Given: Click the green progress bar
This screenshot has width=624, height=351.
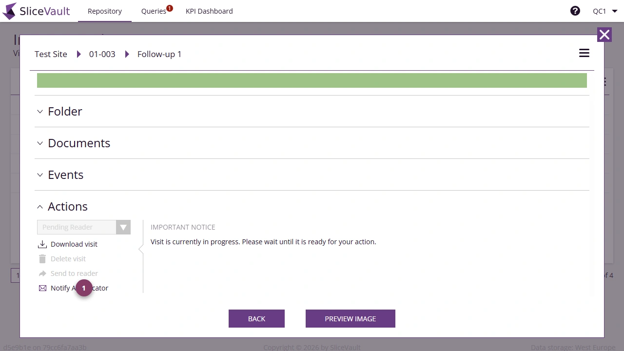Looking at the screenshot, I should pyautogui.click(x=312, y=80).
